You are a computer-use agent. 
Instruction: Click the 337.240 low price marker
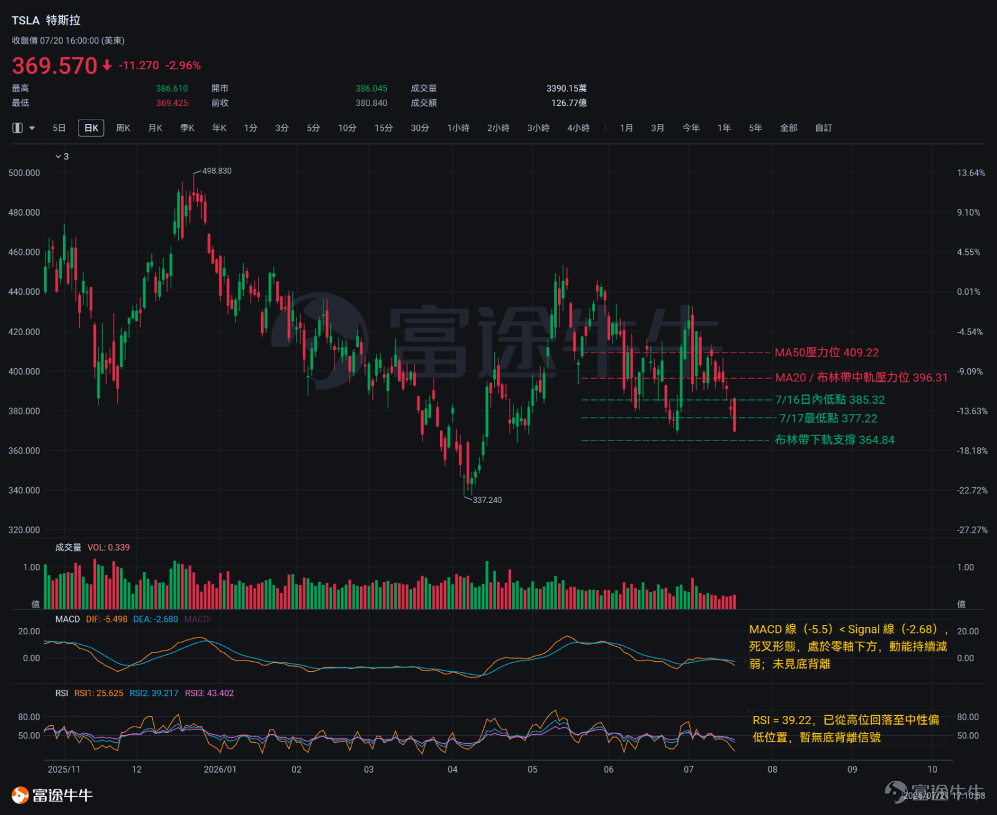tap(487, 500)
